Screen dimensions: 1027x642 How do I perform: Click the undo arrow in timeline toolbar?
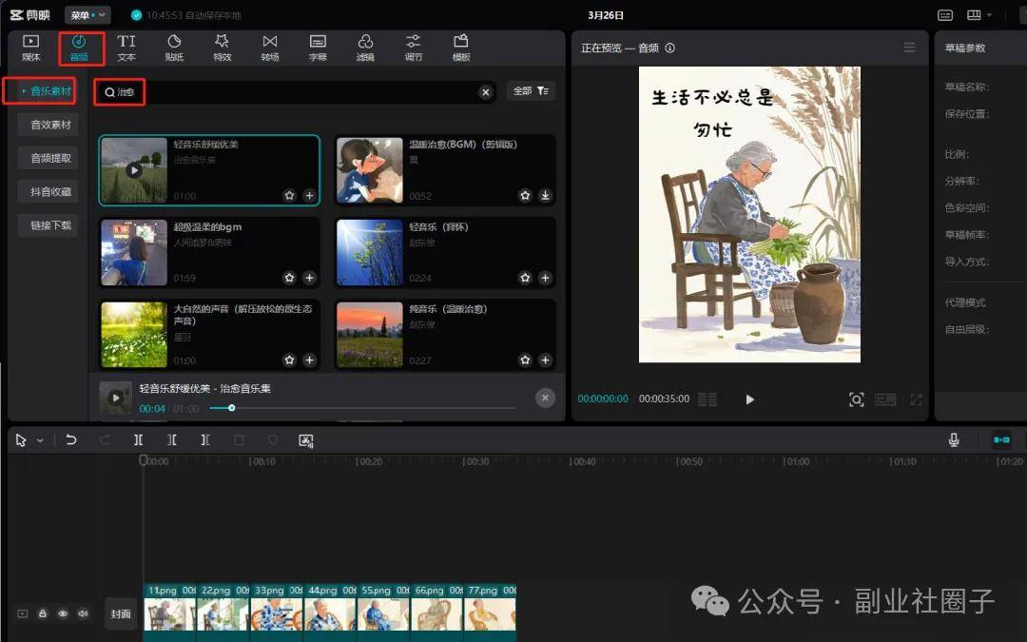pos(70,440)
